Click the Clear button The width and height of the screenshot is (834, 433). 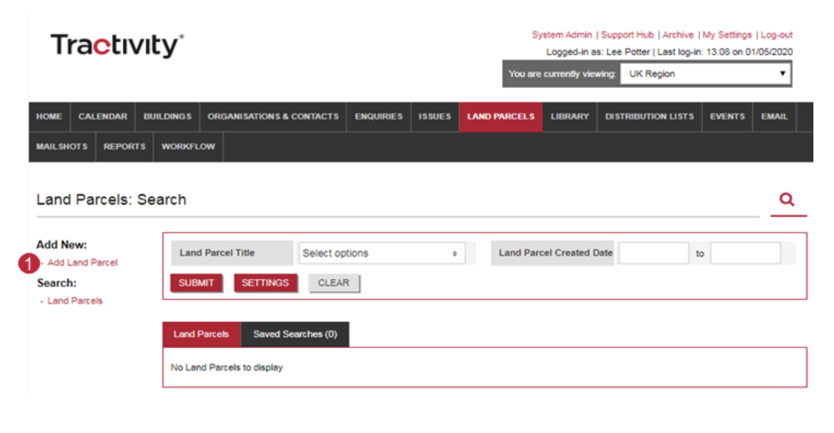tap(334, 283)
